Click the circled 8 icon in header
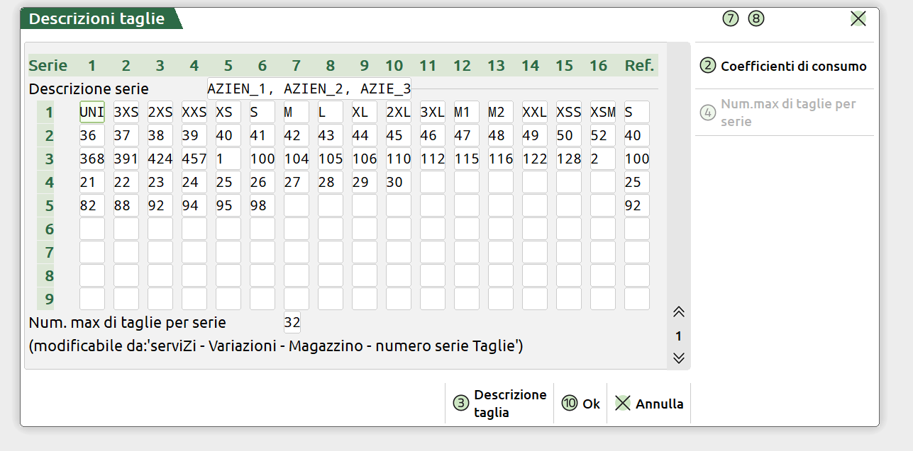This screenshot has width=913, height=451. 756,19
